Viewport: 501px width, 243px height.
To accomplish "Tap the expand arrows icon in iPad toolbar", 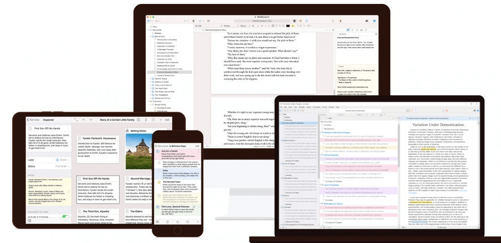I will 76,120.
